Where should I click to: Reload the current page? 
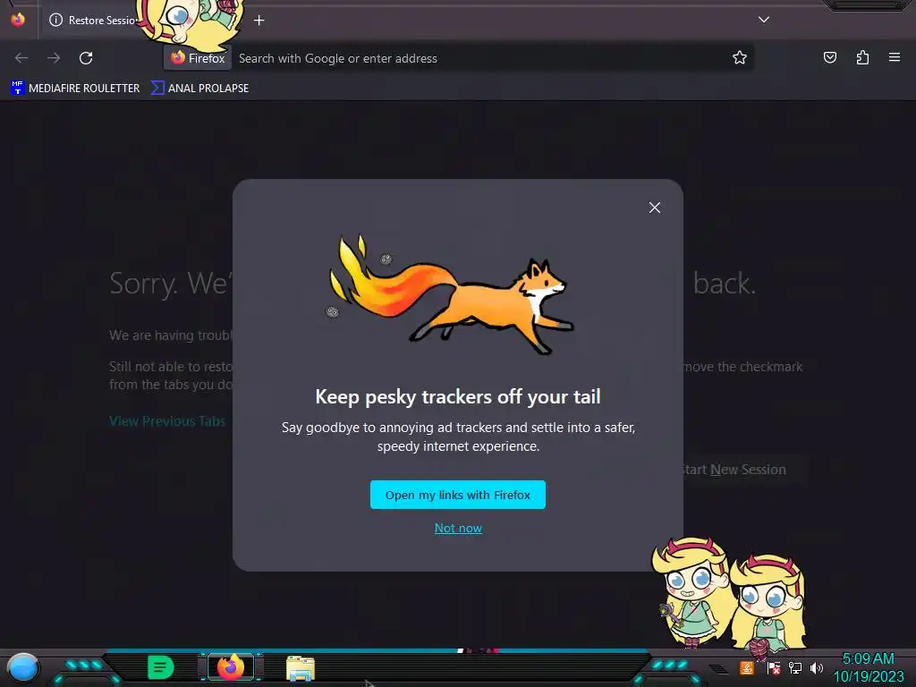pos(86,58)
